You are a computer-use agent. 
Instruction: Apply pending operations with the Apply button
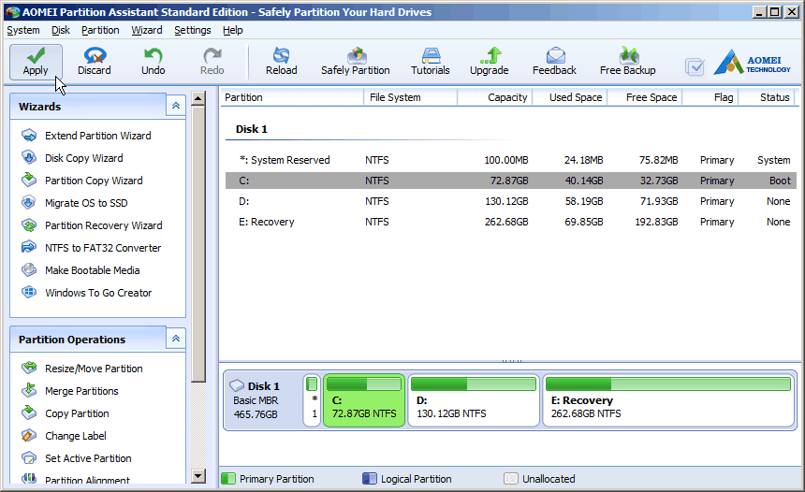pos(36,62)
